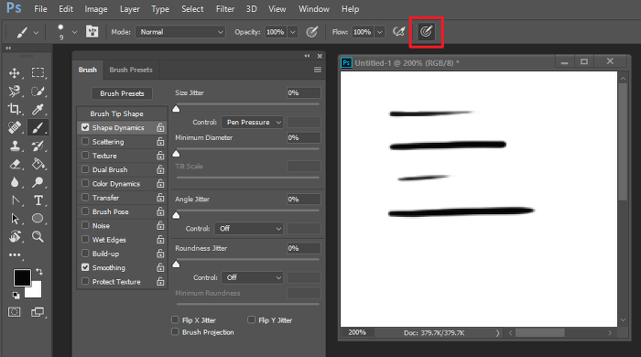Select the Crop tool
Viewport: 641px width, 357px height.
[15, 109]
